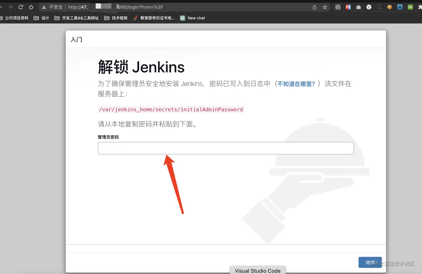Click the 不安全 security warning indicator

[52, 7]
